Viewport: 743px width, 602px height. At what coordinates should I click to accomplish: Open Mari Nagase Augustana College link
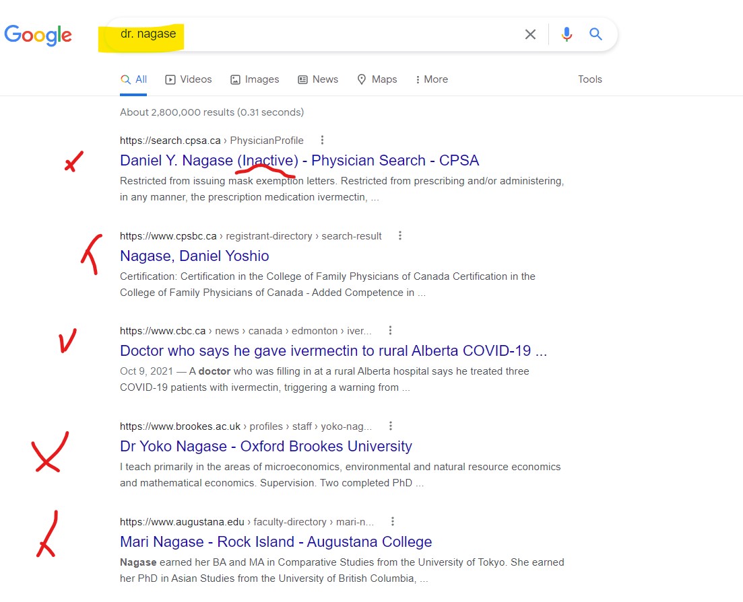tap(276, 542)
